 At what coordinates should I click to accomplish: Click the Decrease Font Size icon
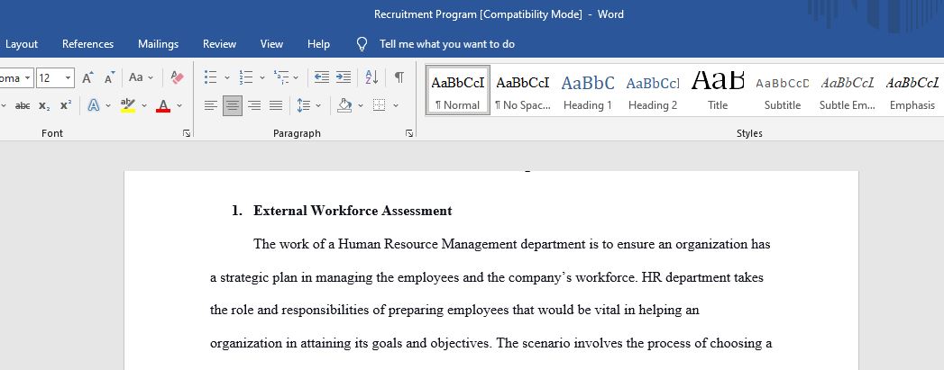tap(109, 77)
